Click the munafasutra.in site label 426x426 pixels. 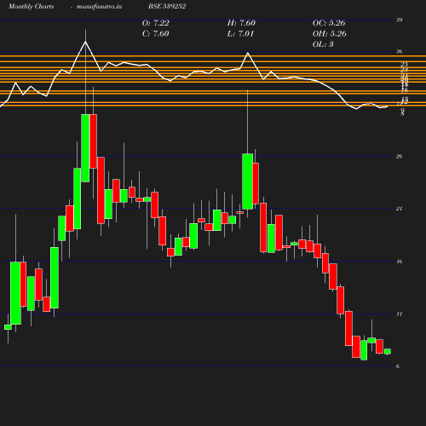pyautogui.click(x=99, y=7)
